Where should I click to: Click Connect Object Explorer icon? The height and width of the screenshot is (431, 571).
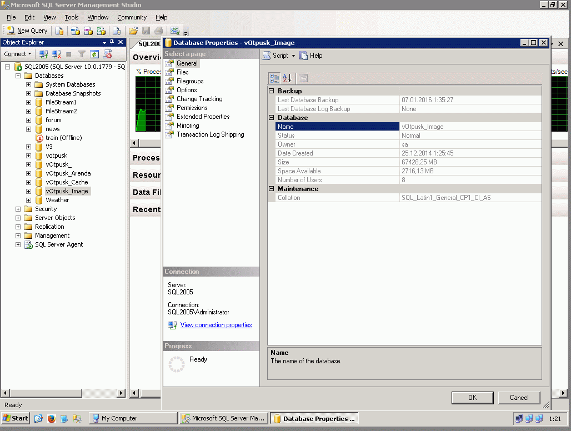click(x=43, y=54)
